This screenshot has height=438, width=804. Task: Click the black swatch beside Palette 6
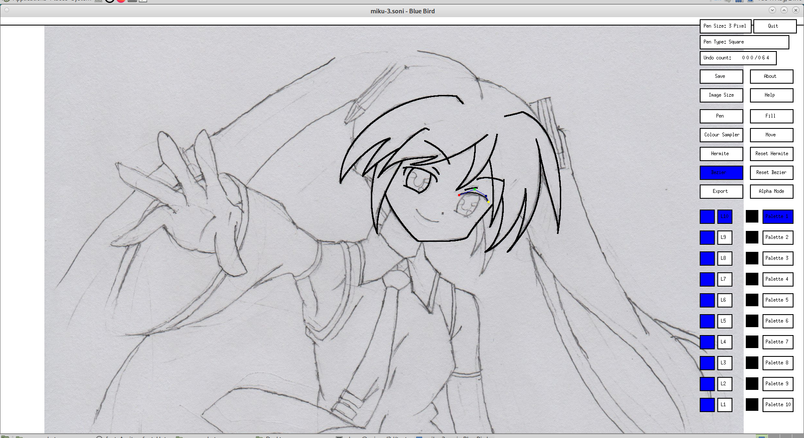(752, 321)
